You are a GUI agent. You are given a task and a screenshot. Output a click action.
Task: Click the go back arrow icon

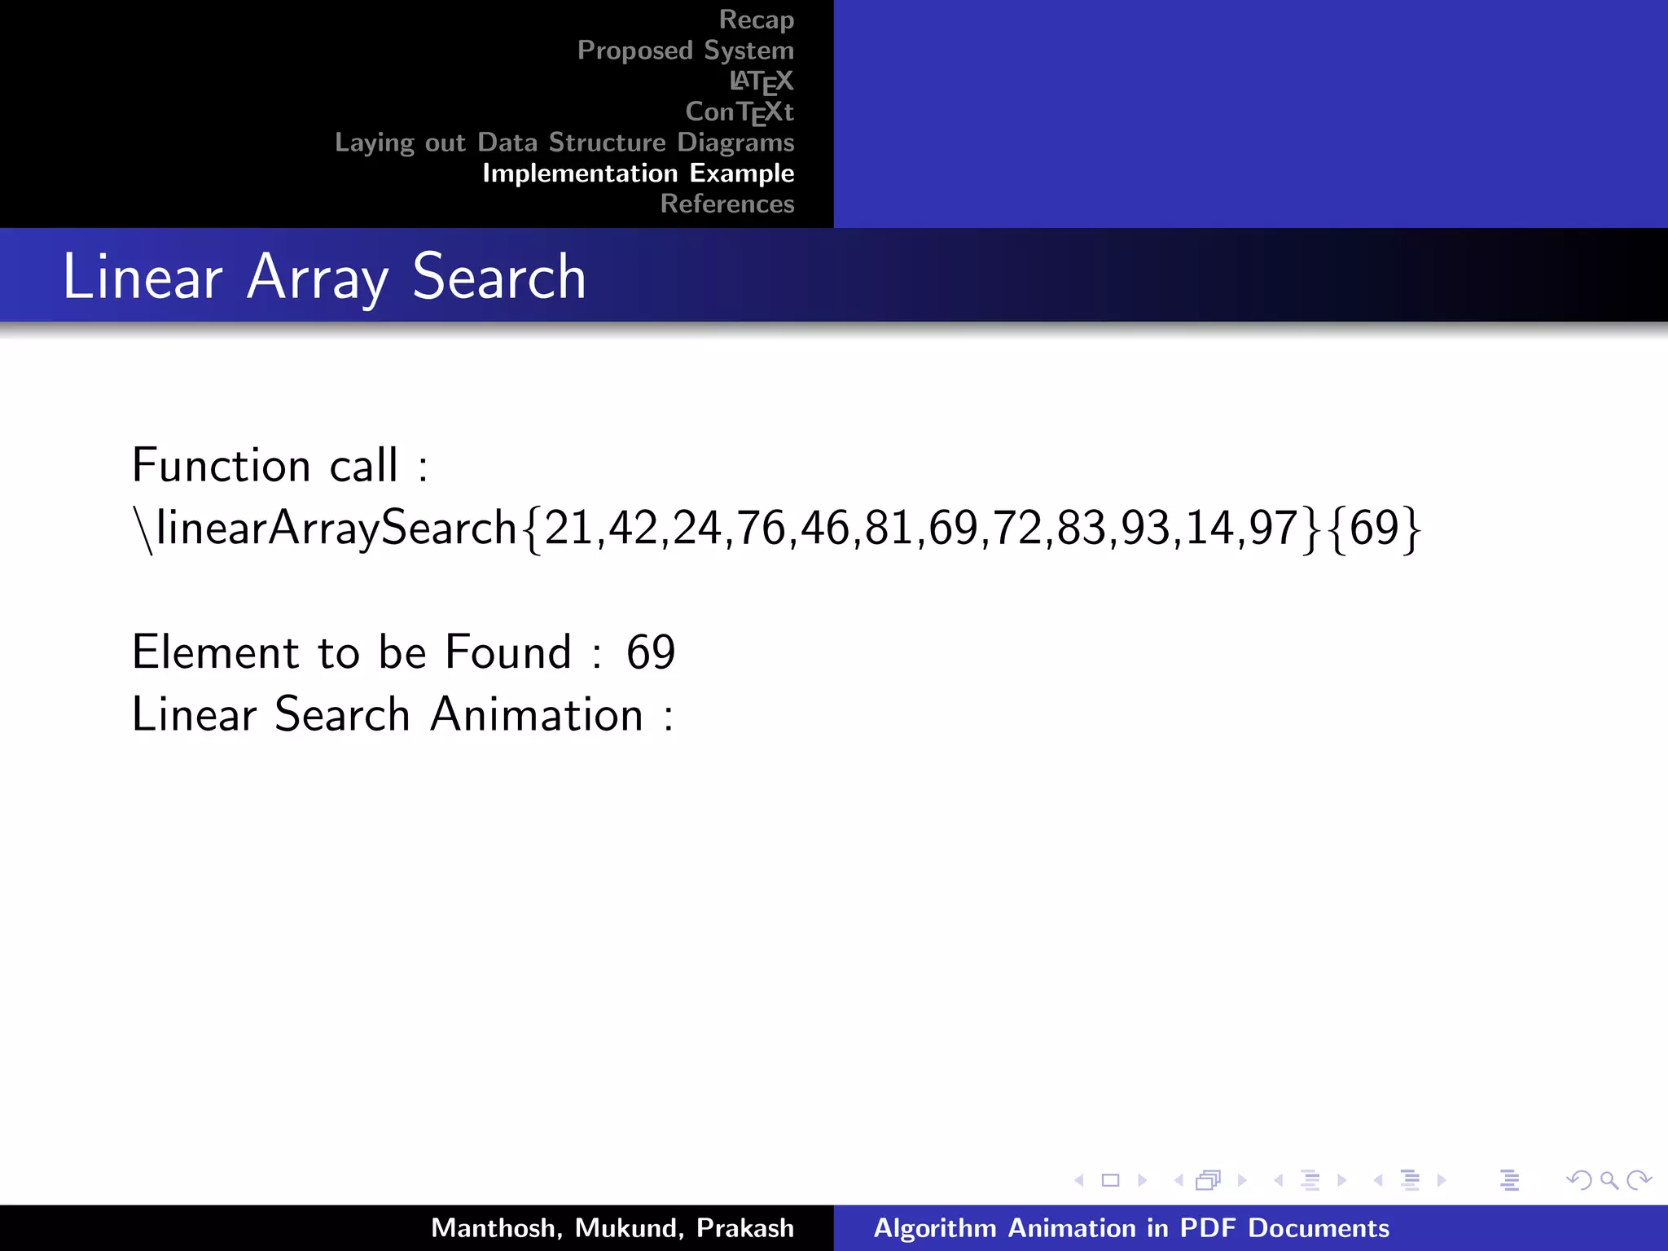click(1579, 1180)
